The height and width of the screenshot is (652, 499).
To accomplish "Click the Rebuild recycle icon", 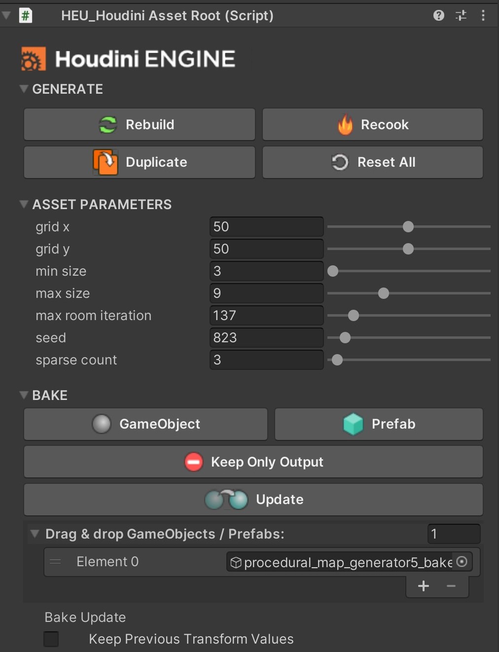I will (x=108, y=125).
